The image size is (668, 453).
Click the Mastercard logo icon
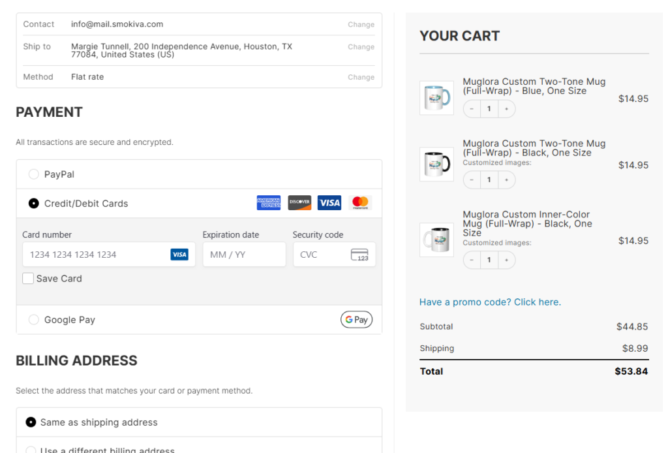pyautogui.click(x=360, y=203)
